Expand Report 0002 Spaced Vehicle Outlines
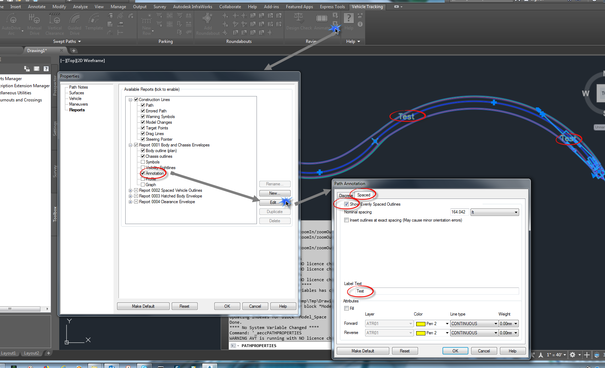The image size is (605, 368). pos(130,190)
